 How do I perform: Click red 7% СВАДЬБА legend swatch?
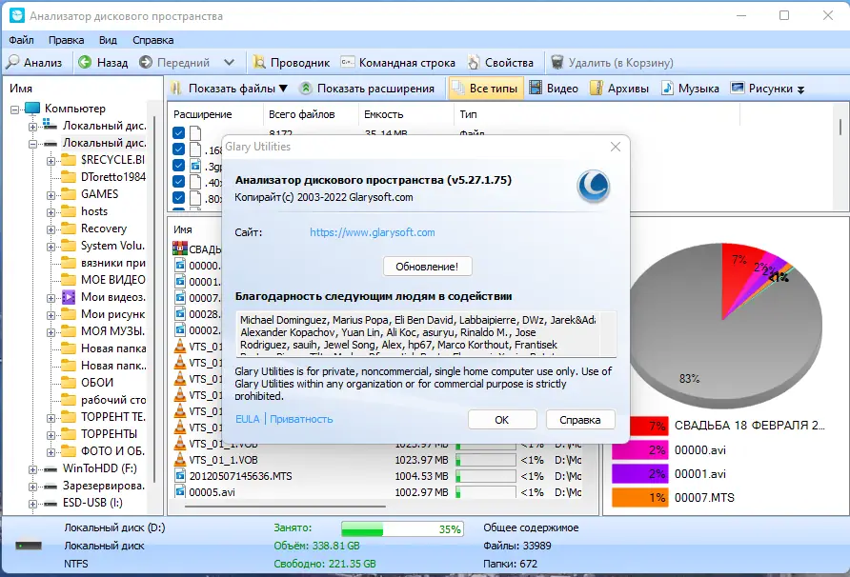[x=650, y=426]
